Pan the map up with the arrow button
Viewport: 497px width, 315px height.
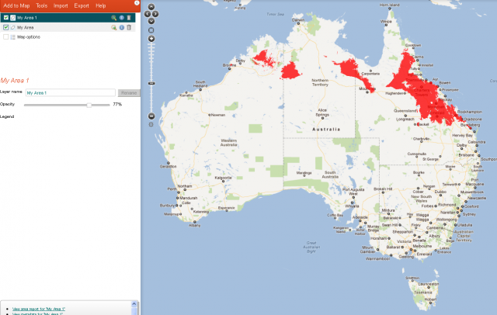[151, 8]
